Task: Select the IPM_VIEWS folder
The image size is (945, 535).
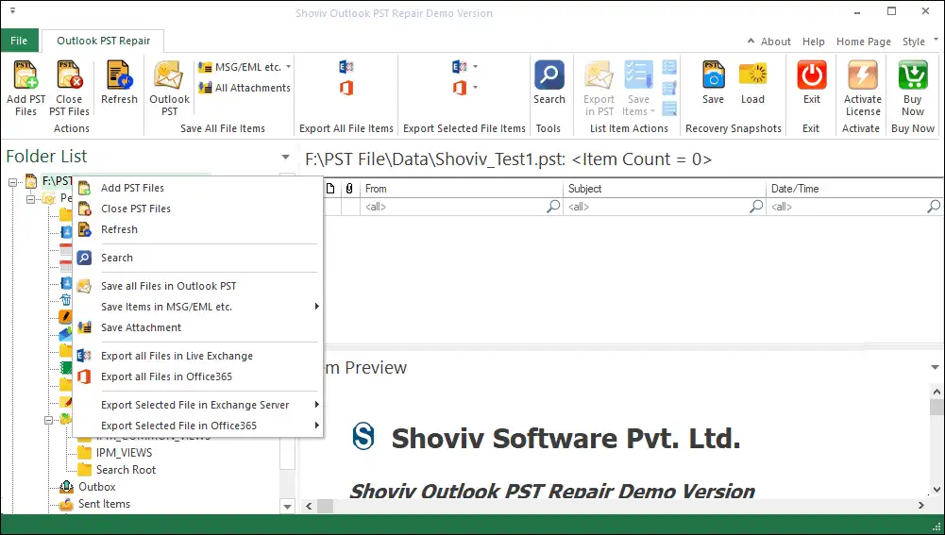Action: pyautogui.click(x=125, y=453)
